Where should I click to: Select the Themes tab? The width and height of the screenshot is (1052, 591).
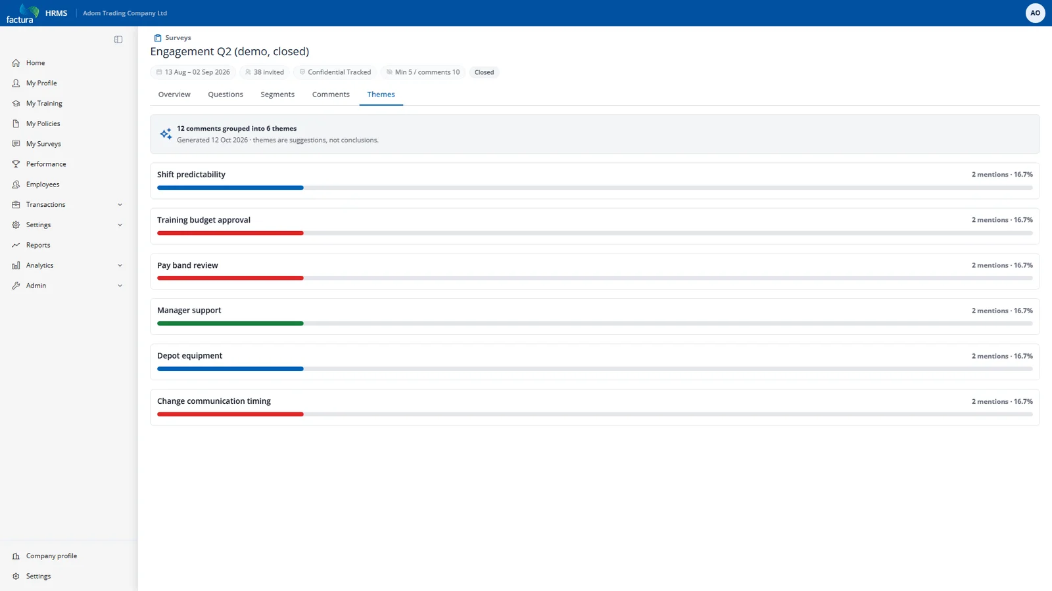click(x=381, y=95)
